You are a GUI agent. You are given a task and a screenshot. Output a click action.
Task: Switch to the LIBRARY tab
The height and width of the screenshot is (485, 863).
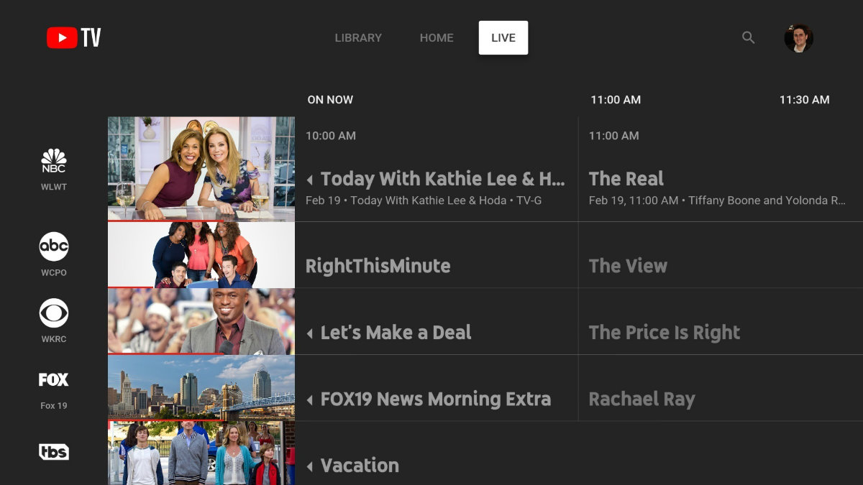(358, 38)
